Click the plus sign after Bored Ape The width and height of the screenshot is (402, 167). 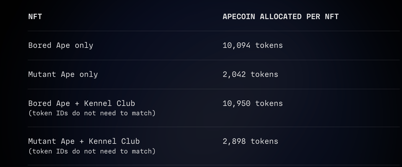pos(77,104)
